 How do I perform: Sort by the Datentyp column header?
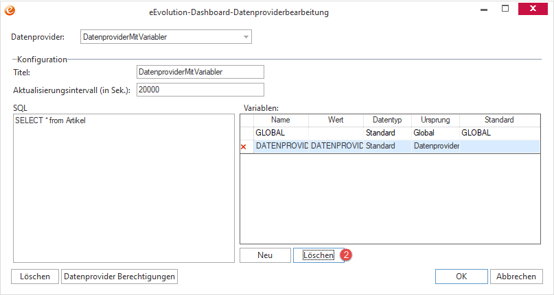coord(386,120)
